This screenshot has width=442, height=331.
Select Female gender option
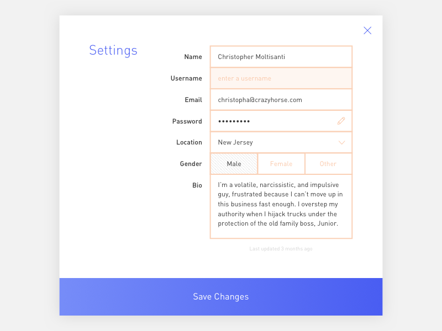coord(281,164)
